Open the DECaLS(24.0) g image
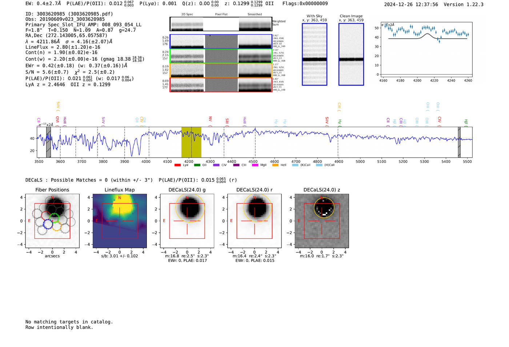This screenshot has width=509, height=347. pos(187,221)
